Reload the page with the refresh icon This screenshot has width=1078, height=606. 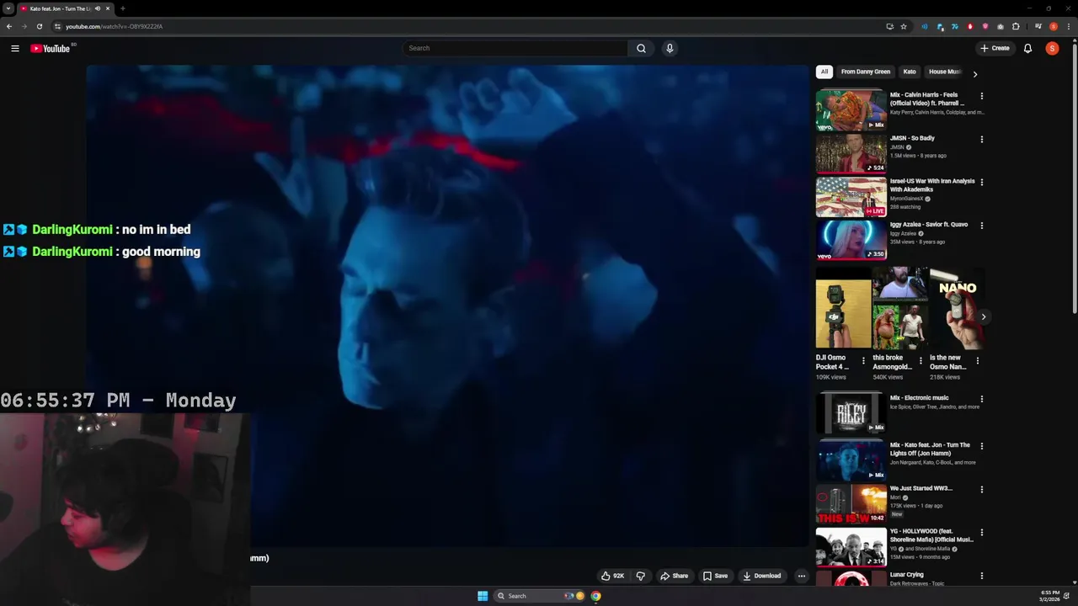coord(39,26)
